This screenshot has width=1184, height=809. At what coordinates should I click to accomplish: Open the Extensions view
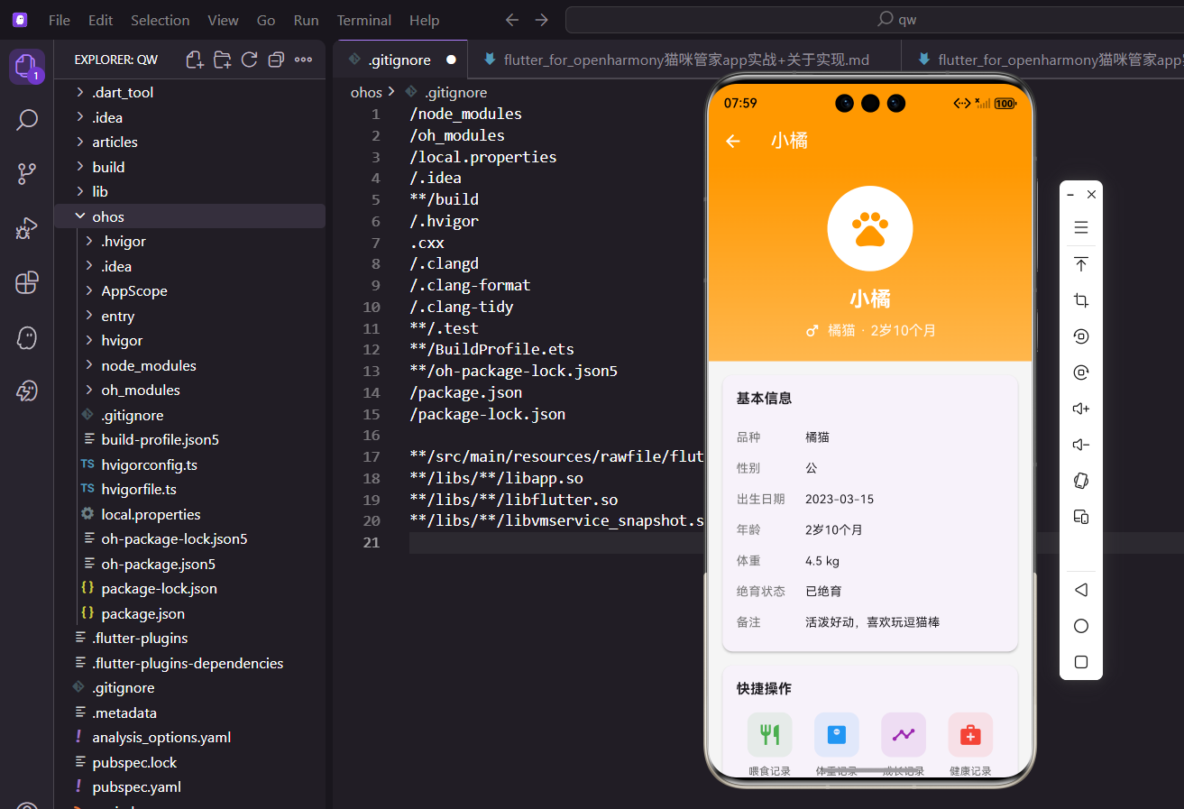pos(27,282)
